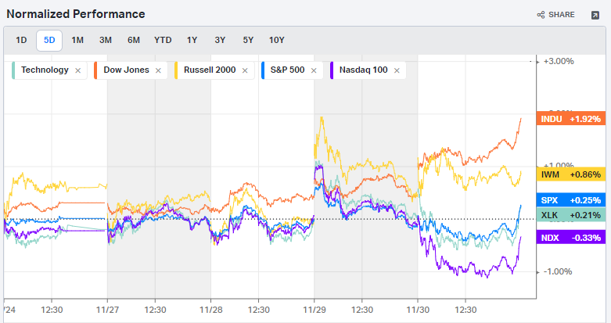
Task: Remove S&P 500 series
Action: point(314,70)
